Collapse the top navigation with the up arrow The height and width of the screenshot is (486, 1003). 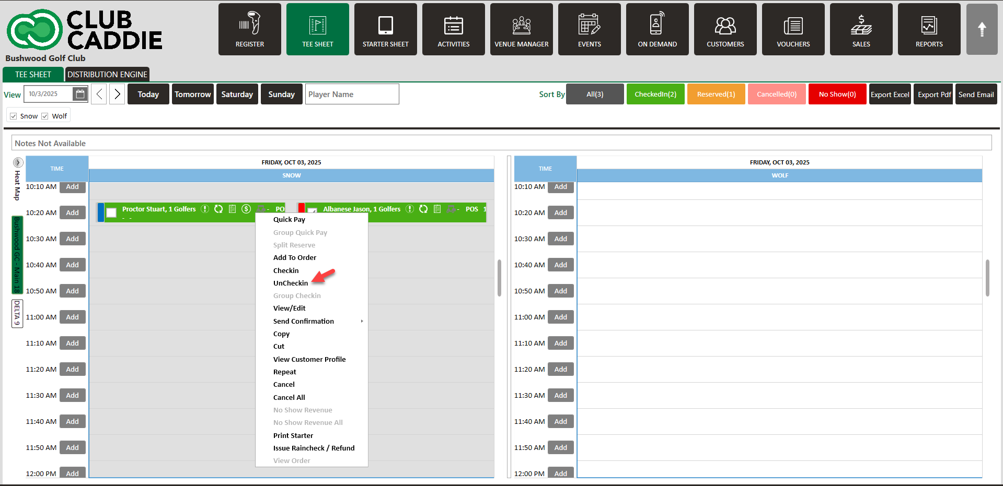click(982, 29)
